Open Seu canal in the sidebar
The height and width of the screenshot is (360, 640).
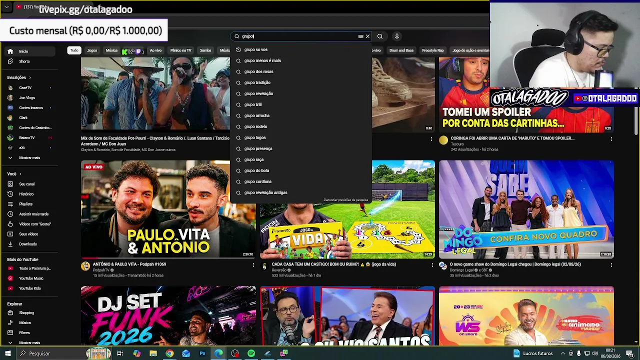(x=26, y=184)
